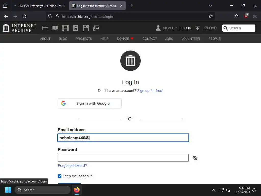Click the muted volume tray icon
Viewport: 261px width, 196px height.
[x=228, y=190]
